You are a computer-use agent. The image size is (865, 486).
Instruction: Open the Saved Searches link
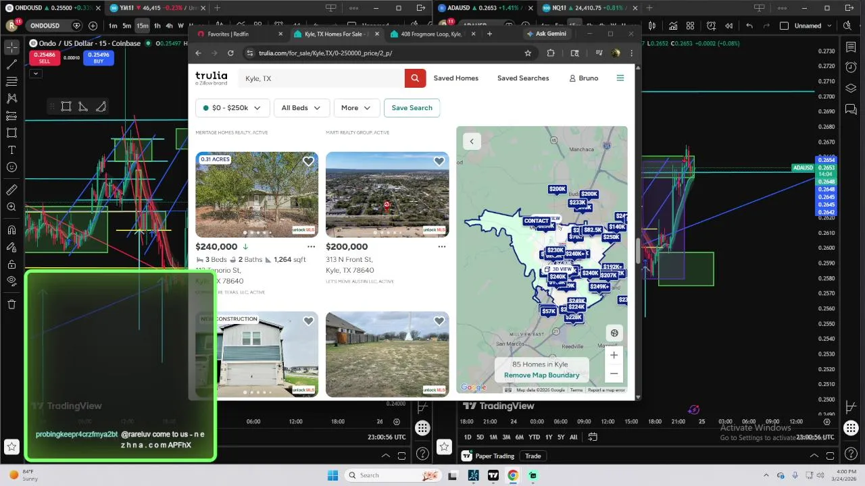click(x=523, y=78)
